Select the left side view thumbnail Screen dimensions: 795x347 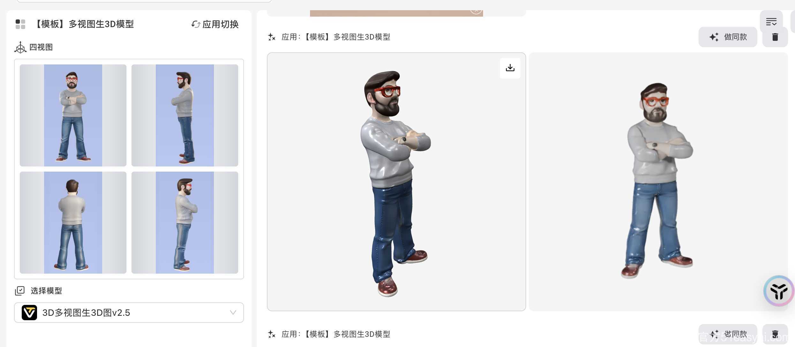(x=185, y=115)
